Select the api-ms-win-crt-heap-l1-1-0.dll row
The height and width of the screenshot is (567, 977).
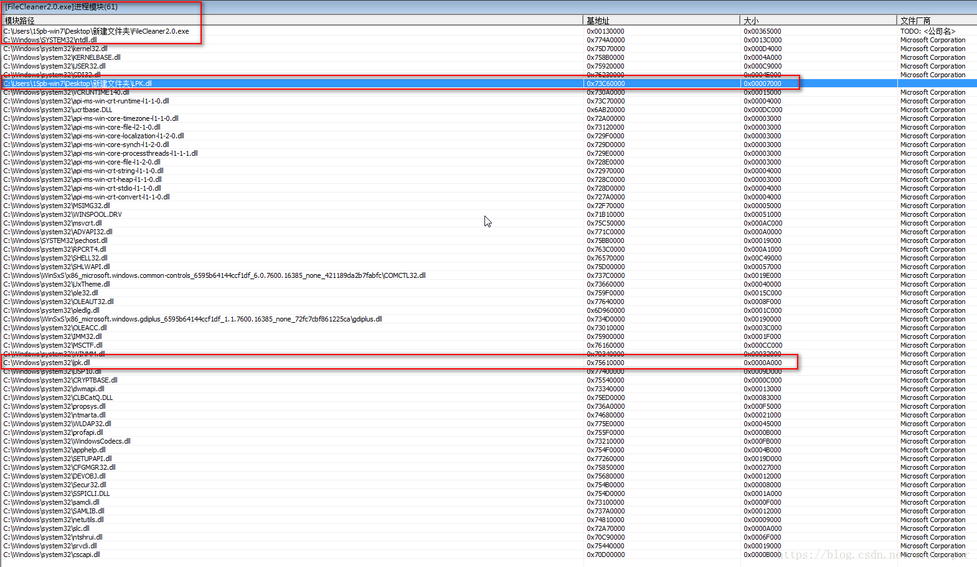pyautogui.click(x=488, y=179)
